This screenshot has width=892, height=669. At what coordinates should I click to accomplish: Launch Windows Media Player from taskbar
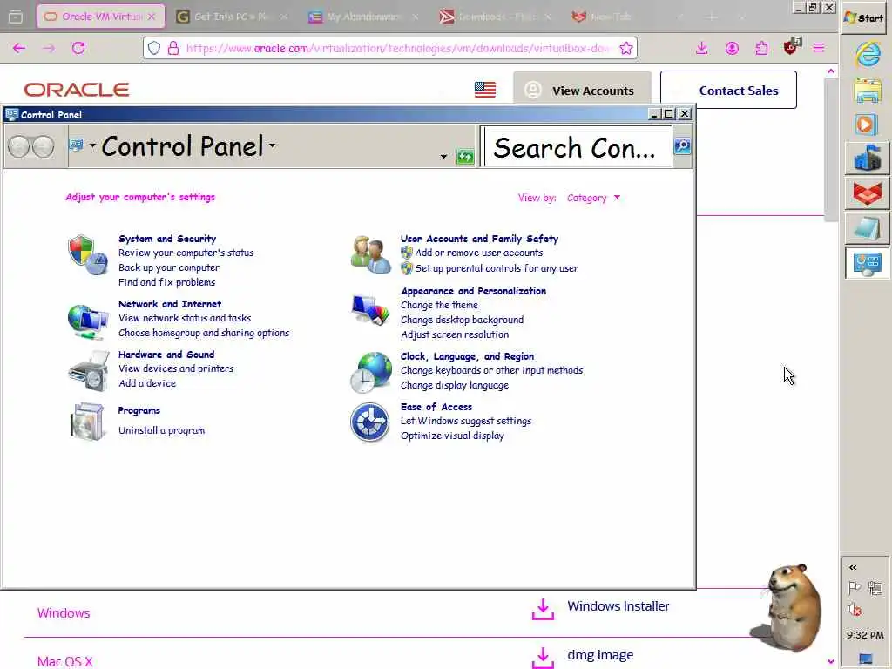tap(865, 124)
